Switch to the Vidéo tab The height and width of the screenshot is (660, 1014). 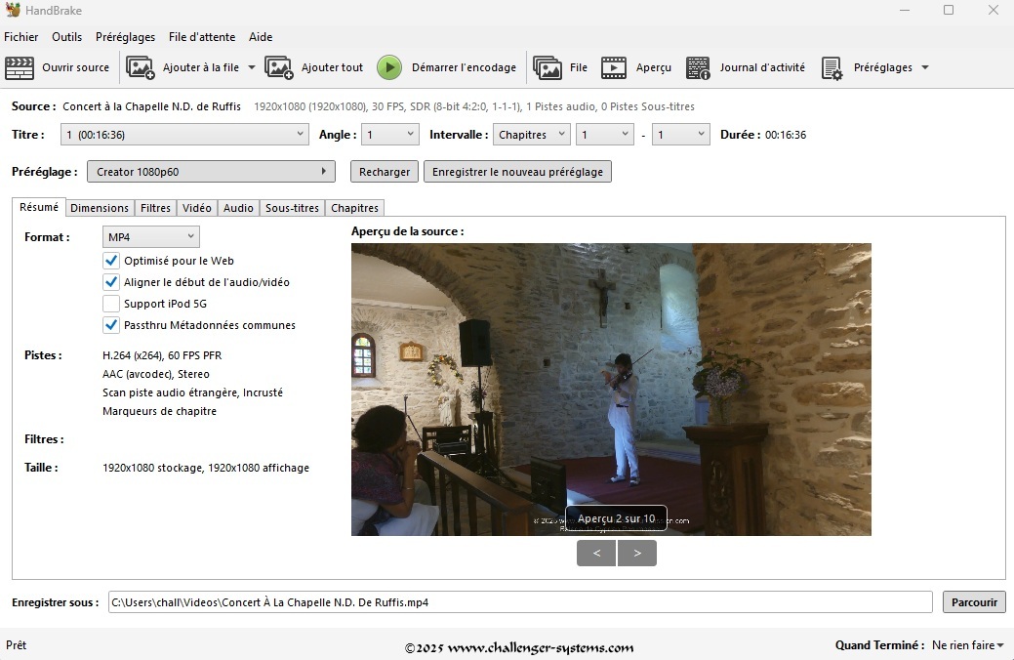point(196,208)
